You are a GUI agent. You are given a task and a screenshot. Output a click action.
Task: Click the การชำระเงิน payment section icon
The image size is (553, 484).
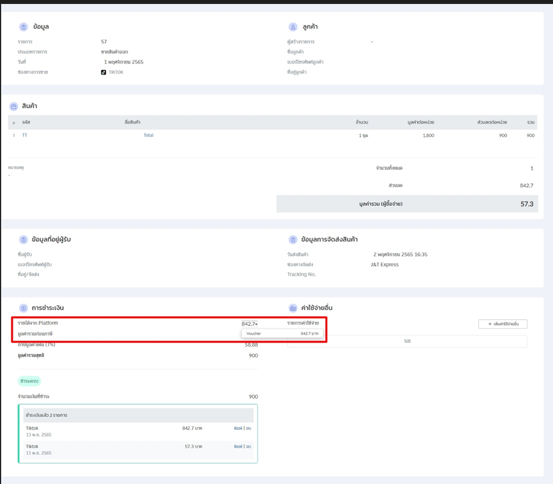coord(23,308)
